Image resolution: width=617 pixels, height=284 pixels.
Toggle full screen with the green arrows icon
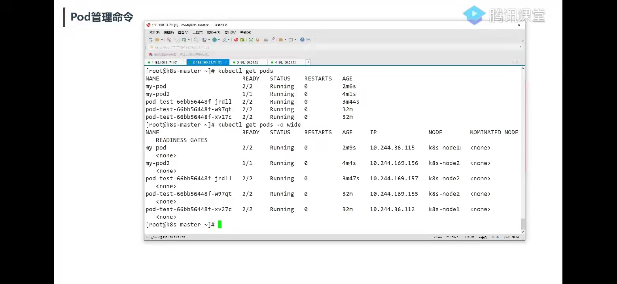pos(251,40)
